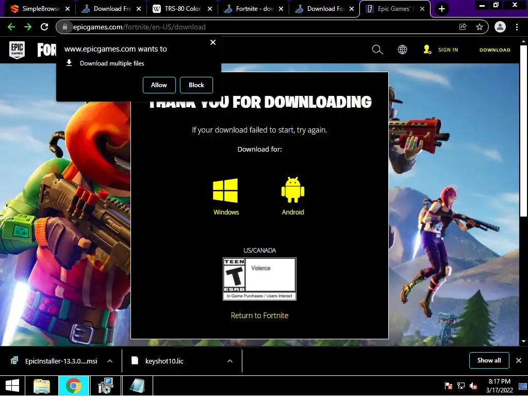The image size is (528, 396).
Task: Bookmark the page with the star icon
Action: coord(480,27)
